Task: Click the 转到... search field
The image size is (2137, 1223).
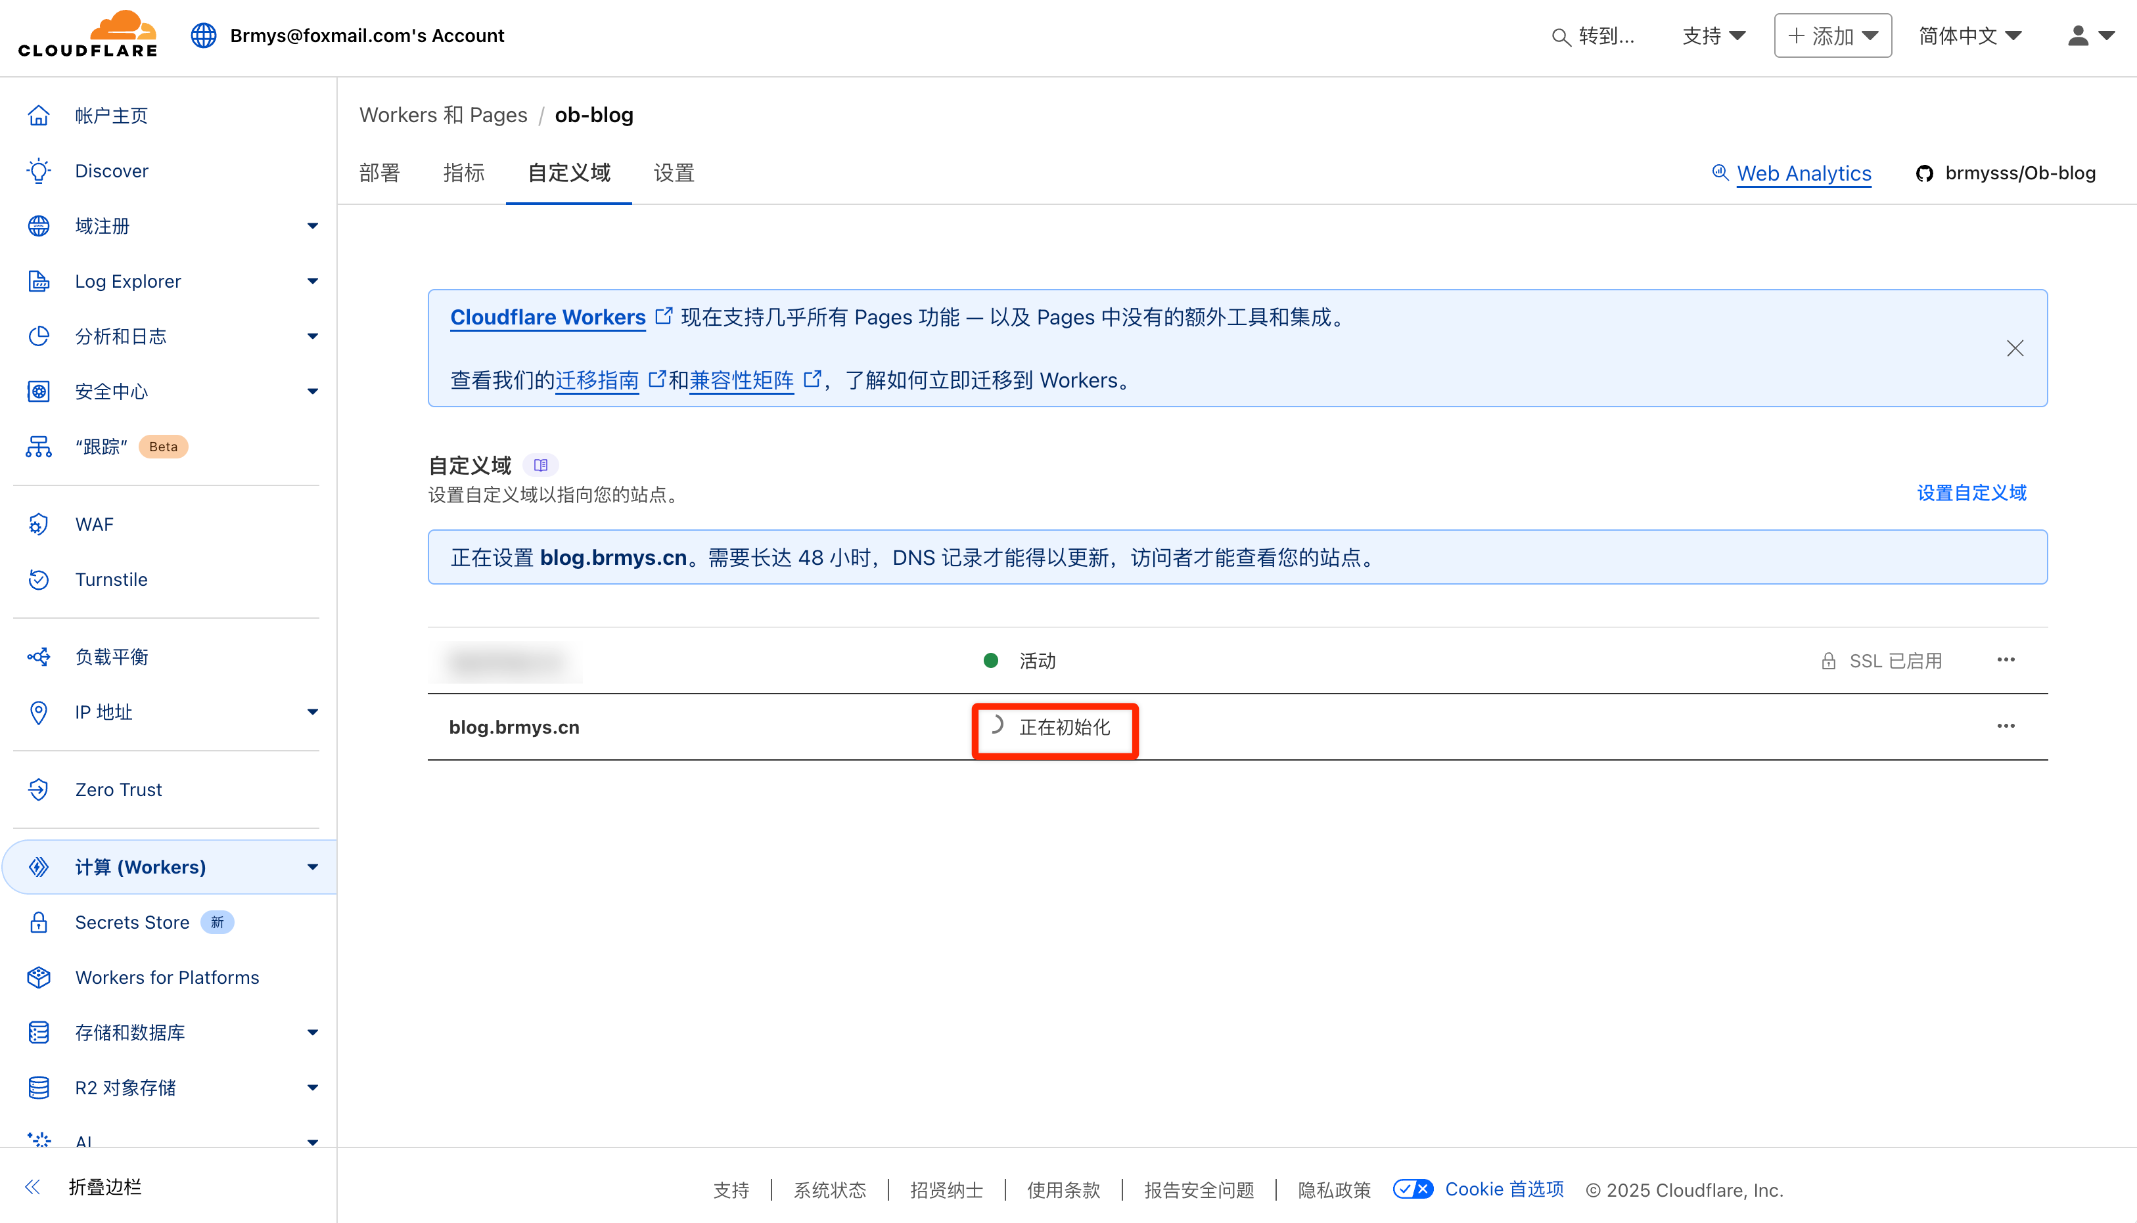Action: (x=1592, y=36)
